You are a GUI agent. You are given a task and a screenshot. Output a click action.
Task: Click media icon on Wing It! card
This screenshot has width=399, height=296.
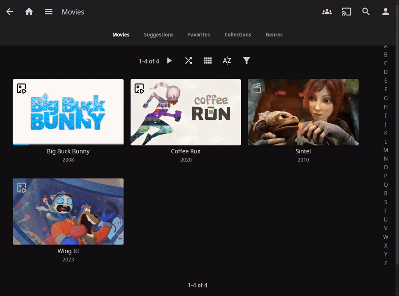(x=21, y=188)
